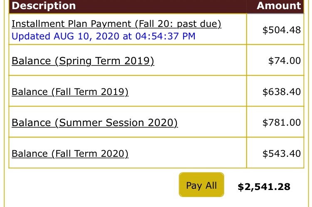The image size is (312, 207).
Task: Click the Amount column header
Action: coord(278,6)
